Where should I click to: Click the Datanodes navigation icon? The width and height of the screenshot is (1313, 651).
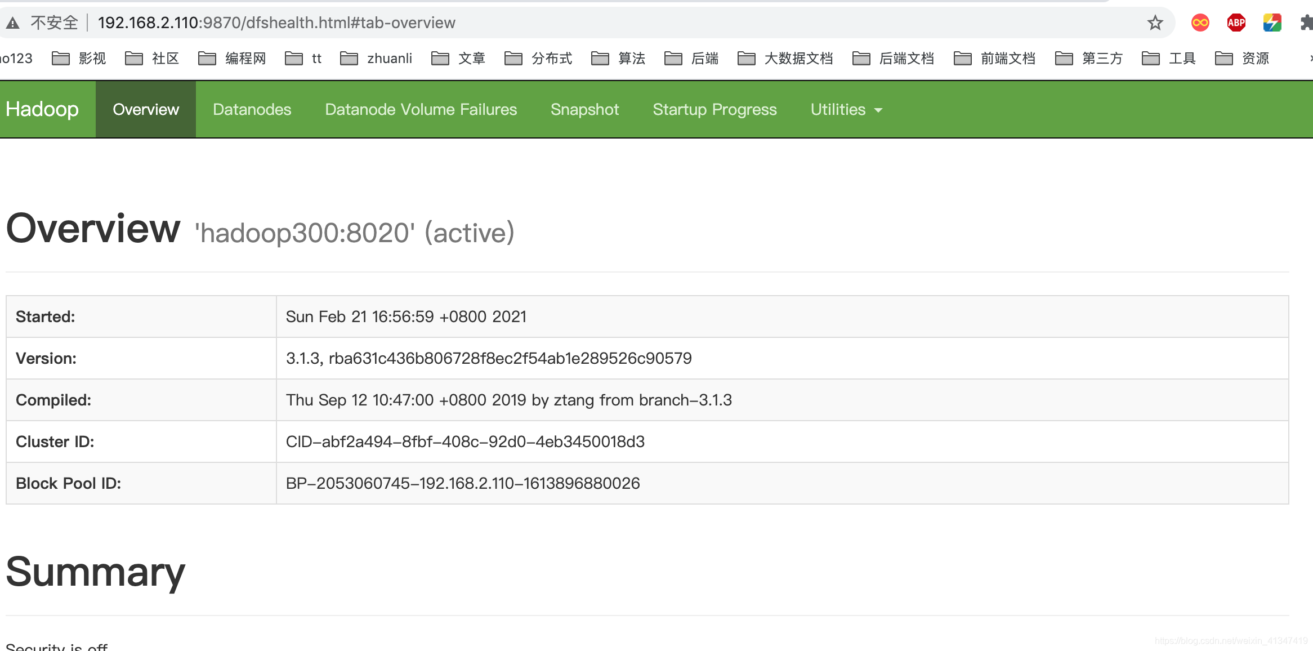[251, 110]
